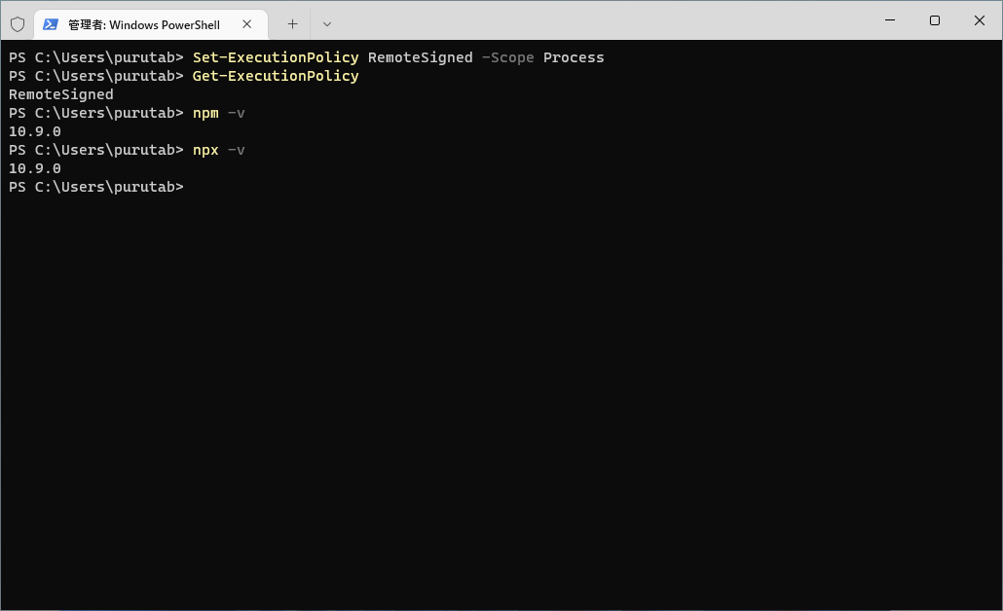Click the RemoteSigned output line
Viewport: 1003px width, 611px height.
tap(60, 94)
